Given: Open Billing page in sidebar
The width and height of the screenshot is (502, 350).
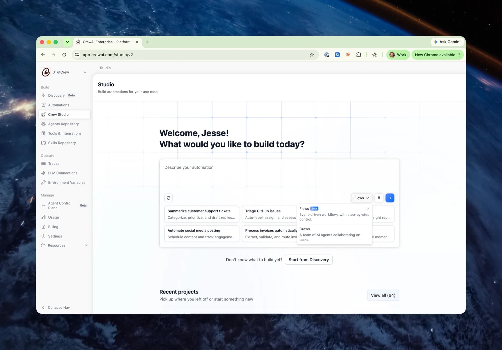Looking at the screenshot, I should (64, 227).
